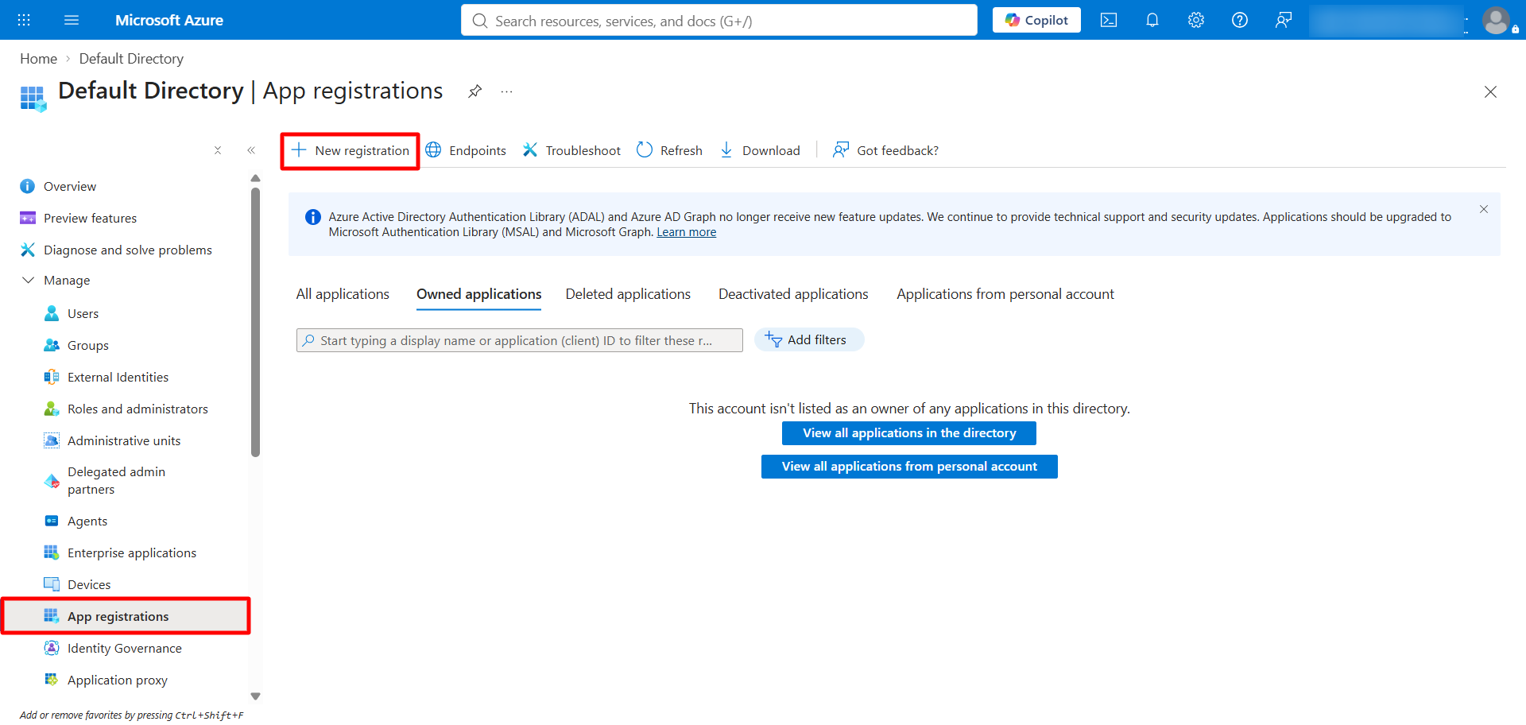Screen dimensions: 1526x725
Task: Open the hamburger portal menu
Action: tap(72, 20)
